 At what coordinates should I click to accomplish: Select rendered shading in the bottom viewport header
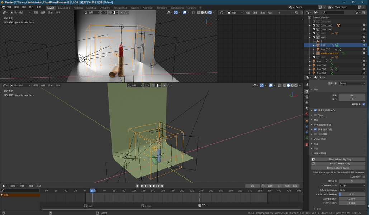[x=296, y=85]
